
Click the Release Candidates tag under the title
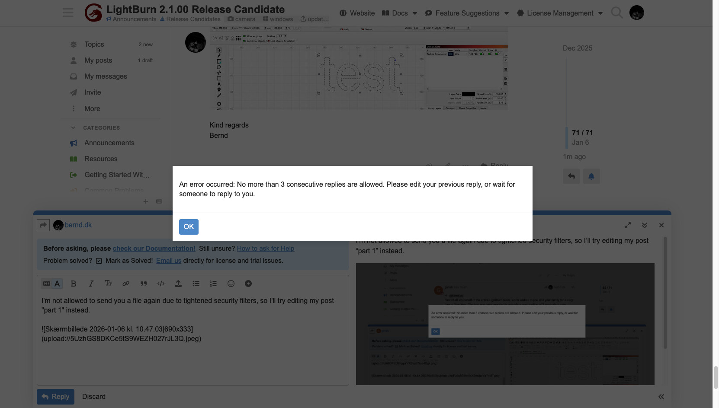tap(190, 19)
